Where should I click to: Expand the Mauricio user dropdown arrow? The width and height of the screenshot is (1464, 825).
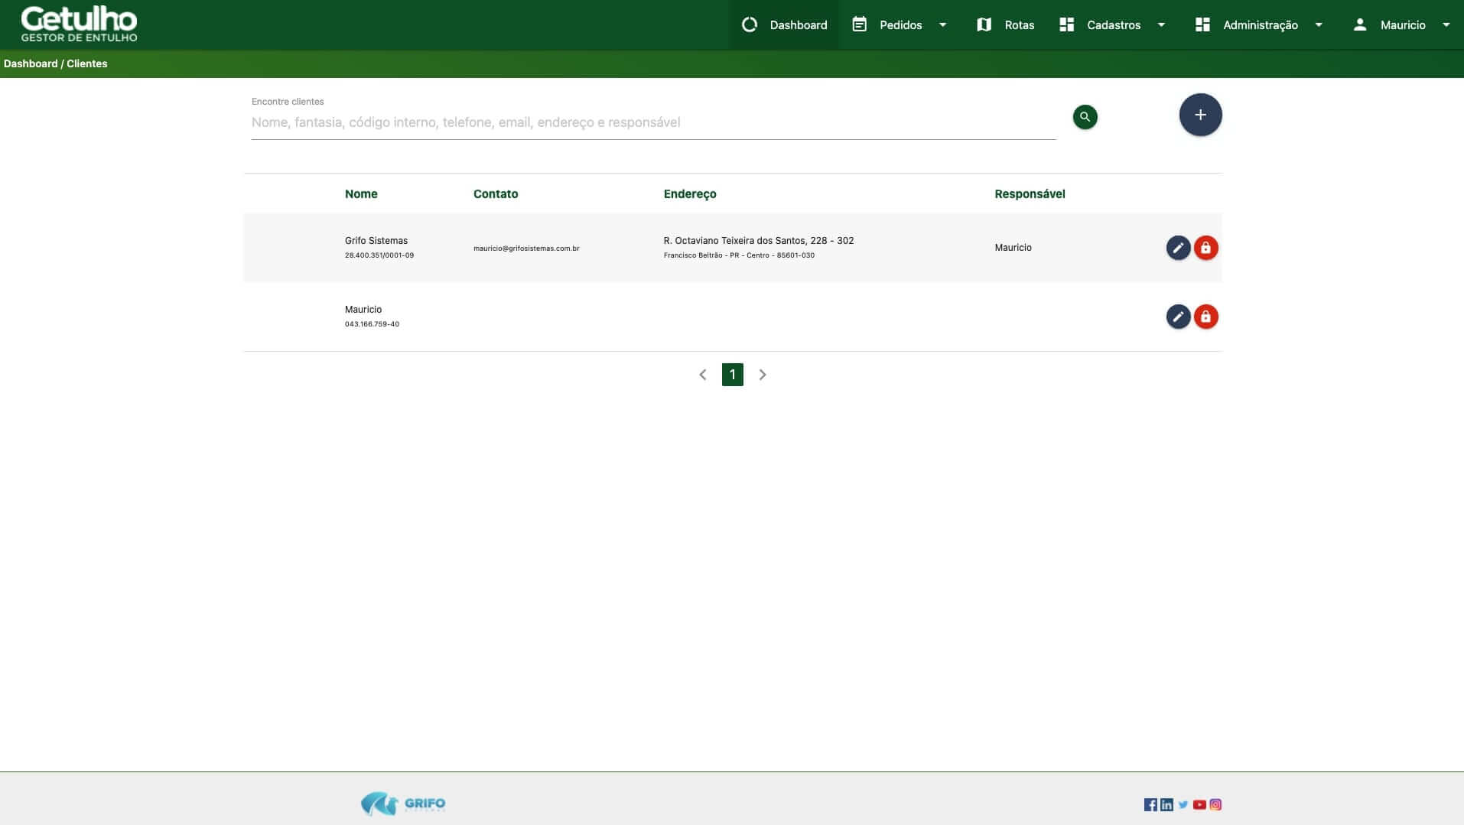(1446, 24)
